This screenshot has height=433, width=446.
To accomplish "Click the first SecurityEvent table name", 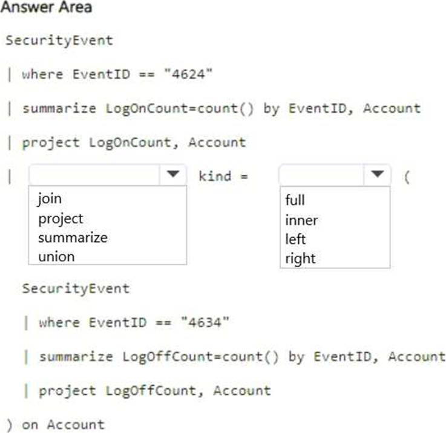I will point(59,41).
